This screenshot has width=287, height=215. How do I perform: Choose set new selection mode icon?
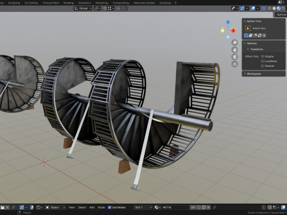[246, 35]
